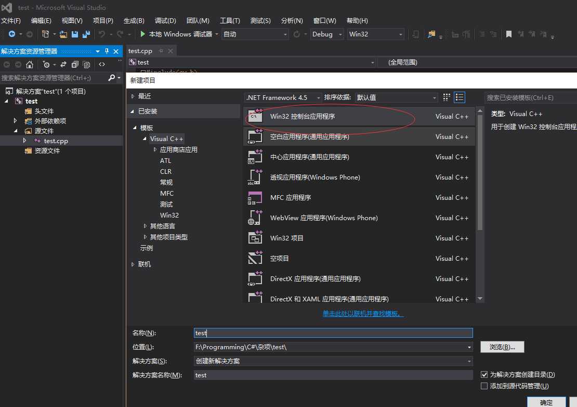Switch template list to medium list view

click(460, 97)
